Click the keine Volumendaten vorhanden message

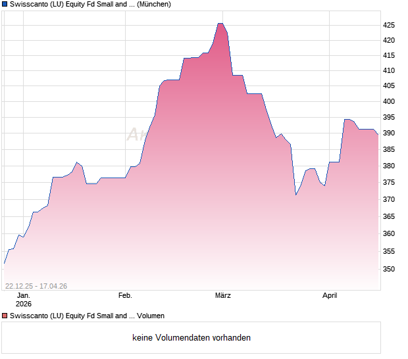191,338
